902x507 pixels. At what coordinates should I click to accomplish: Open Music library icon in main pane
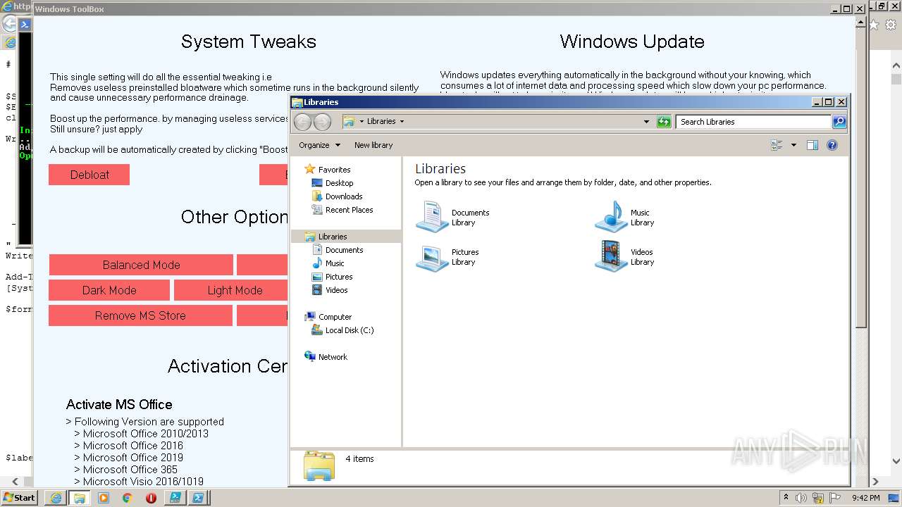pos(611,217)
